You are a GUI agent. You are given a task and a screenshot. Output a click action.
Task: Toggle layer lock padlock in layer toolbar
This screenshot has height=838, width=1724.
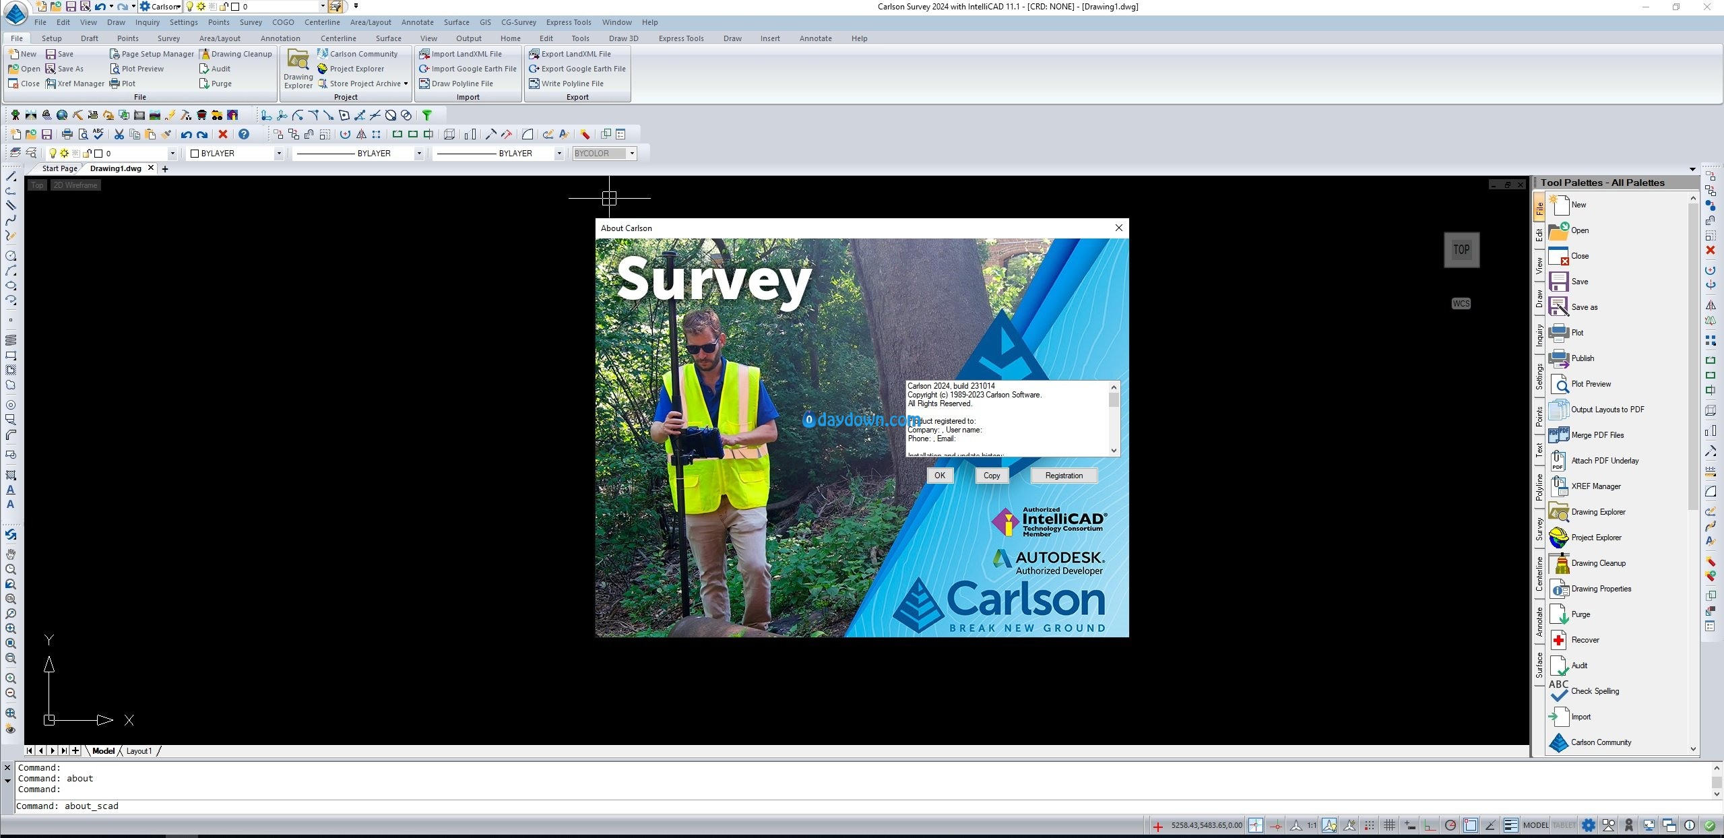[86, 154]
